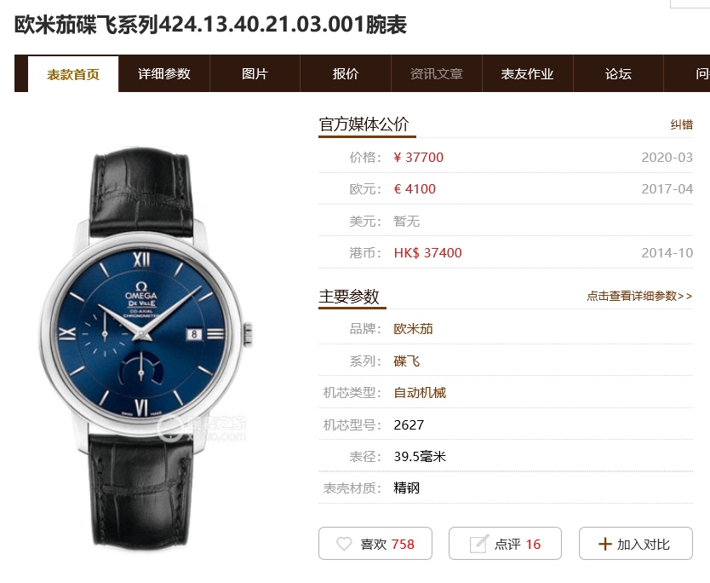Select the 资讯文章 tab
Image resolution: width=710 pixels, height=583 pixels.
(x=437, y=73)
